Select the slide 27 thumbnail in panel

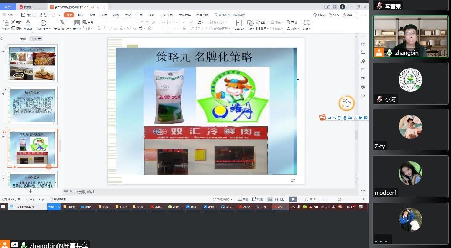tap(32, 148)
